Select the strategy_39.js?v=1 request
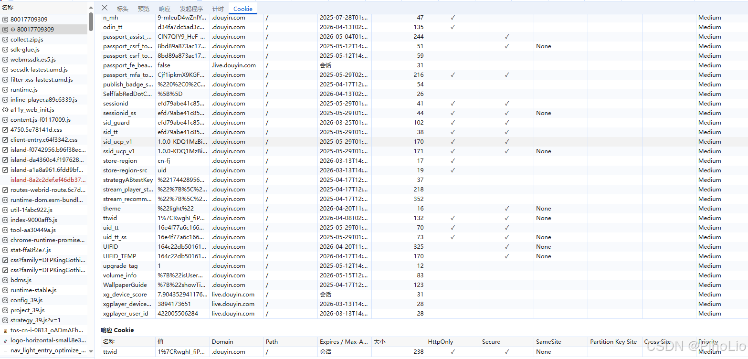This screenshot has height=359, width=748. tap(44, 320)
